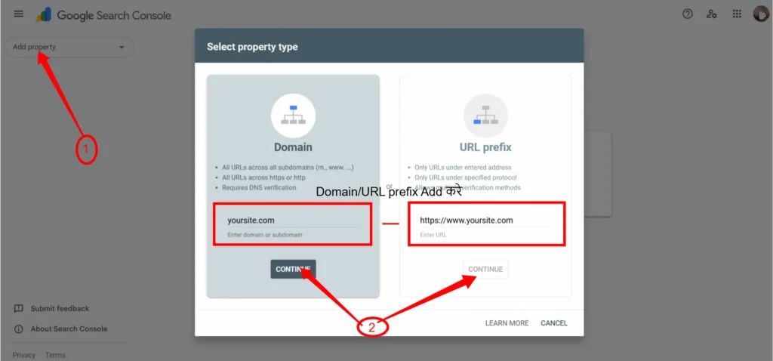773x361 pixels.
Task: Click 'Requires DNS verification' text
Action: (260, 187)
